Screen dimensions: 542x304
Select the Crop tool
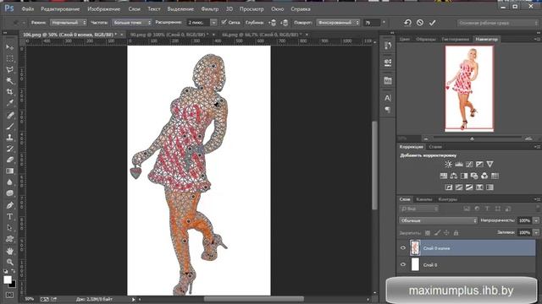point(9,92)
